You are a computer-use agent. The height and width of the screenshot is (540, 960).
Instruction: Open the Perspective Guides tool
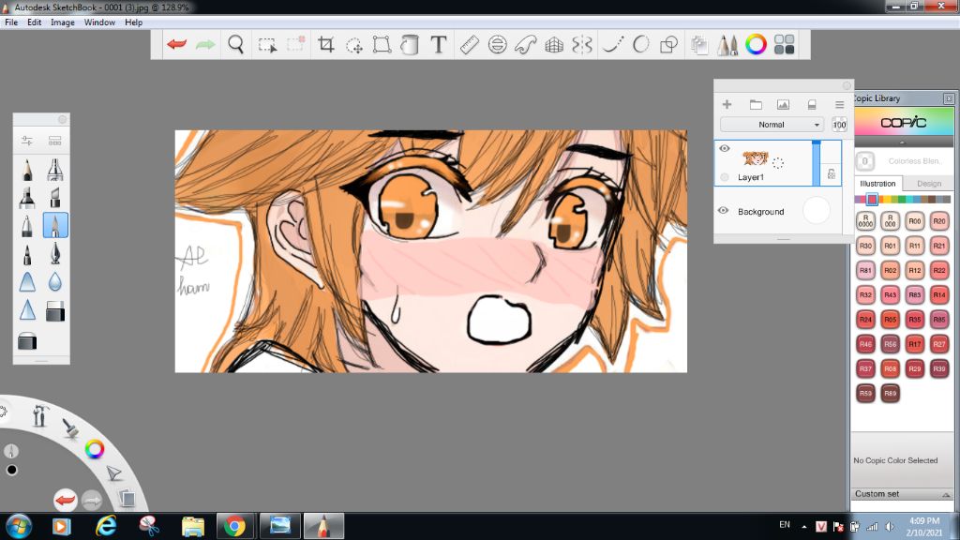point(554,44)
